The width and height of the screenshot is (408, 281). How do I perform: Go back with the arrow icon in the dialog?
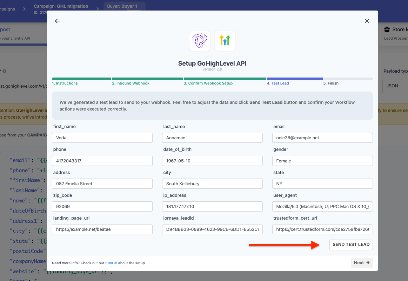point(58,21)
